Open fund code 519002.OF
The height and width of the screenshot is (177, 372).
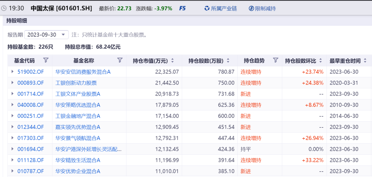click(31, 72)
